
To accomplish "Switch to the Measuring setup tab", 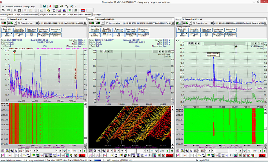I will click(7, 14).
